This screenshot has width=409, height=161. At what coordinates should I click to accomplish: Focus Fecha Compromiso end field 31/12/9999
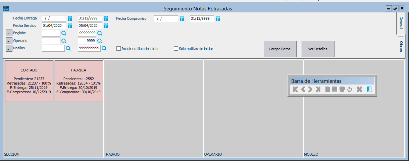202,19
